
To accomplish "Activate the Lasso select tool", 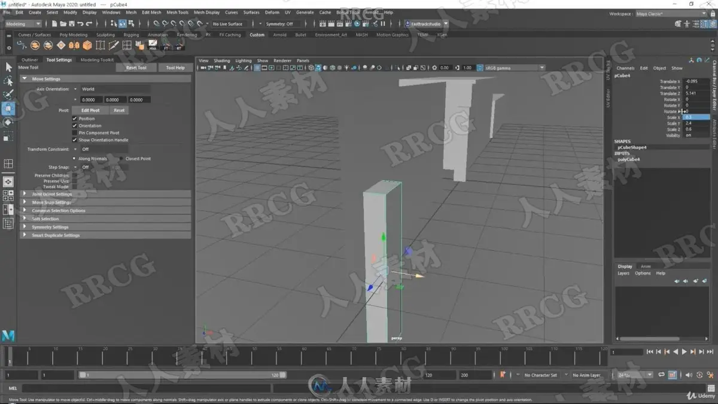I will point(8,81).
